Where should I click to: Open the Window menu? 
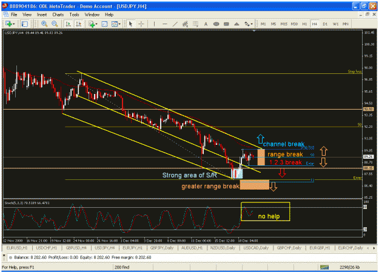pyautogui.click(x=92, y=15)
